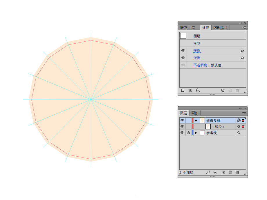Switch to the 渐变 tab

click(183, 28)
